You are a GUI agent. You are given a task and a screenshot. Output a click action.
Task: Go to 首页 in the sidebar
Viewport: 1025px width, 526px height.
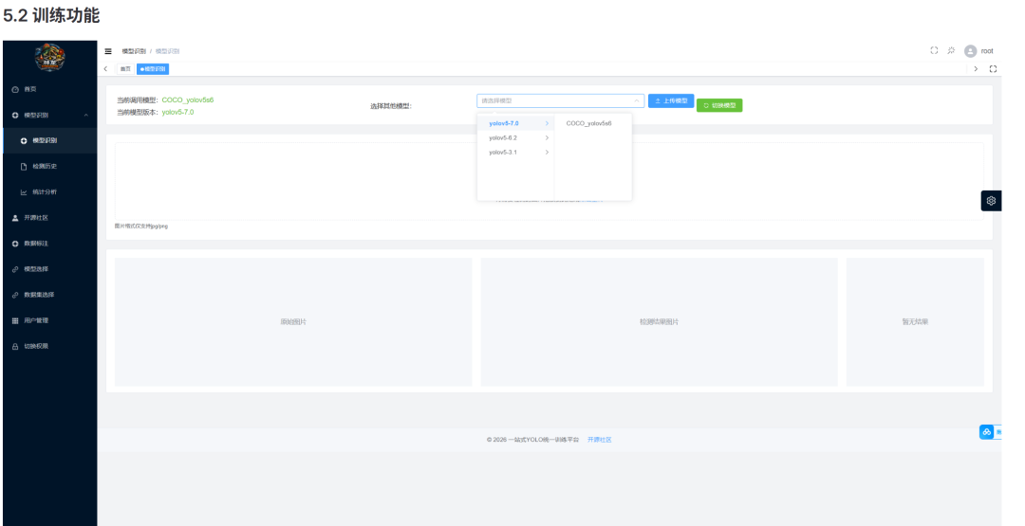pos(49,89)
